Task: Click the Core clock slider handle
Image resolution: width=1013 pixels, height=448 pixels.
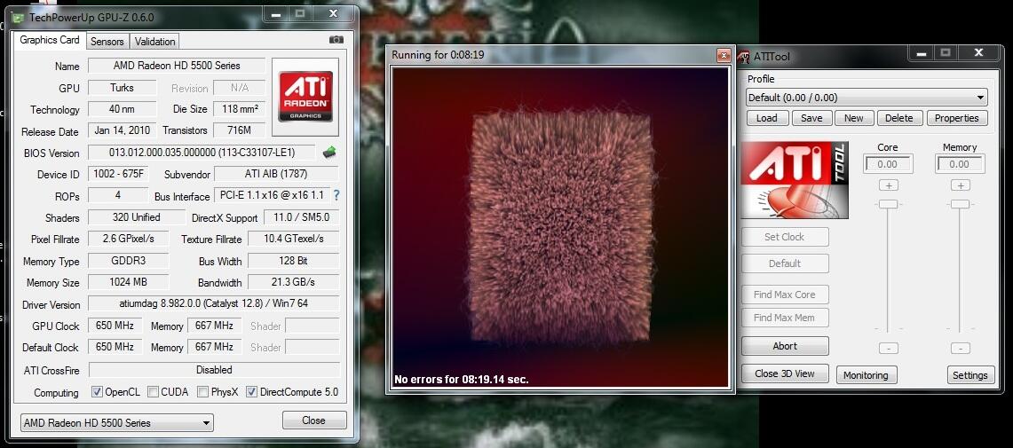Action: (889, 204)
